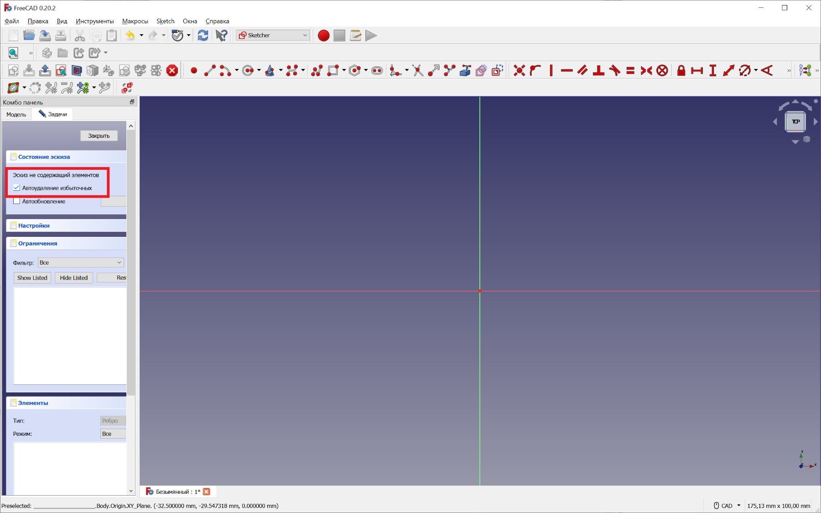Open the Инструменты menu

point(95,21)
